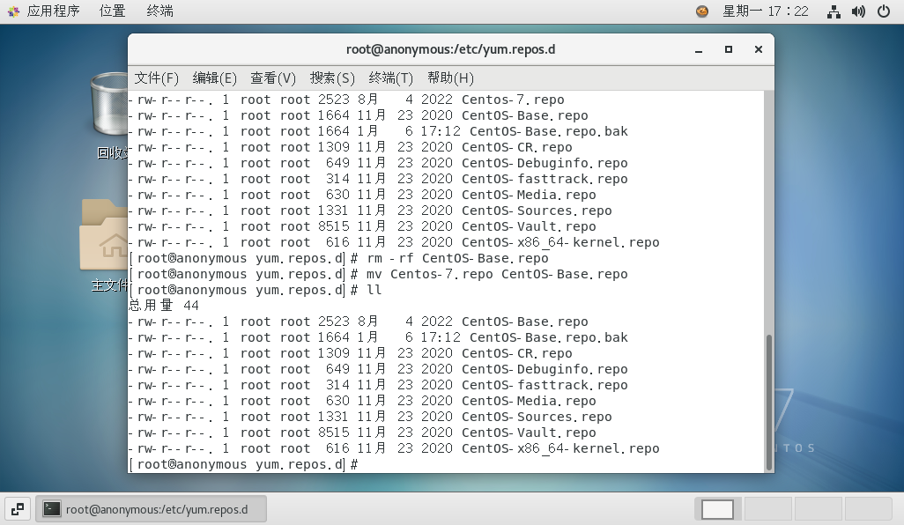Open the 终端(T) menu in terminal
Image resolution: width=904 pixels, height=525 pixels.
tap(391, 78)
